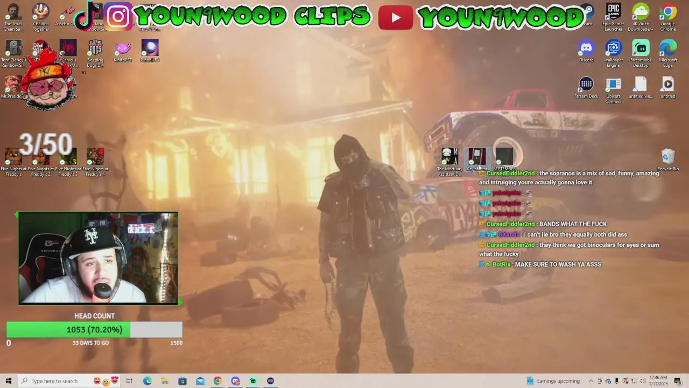Select the untitled video file icon
This screenshot has width=689, height=388.
coord(668,88)
